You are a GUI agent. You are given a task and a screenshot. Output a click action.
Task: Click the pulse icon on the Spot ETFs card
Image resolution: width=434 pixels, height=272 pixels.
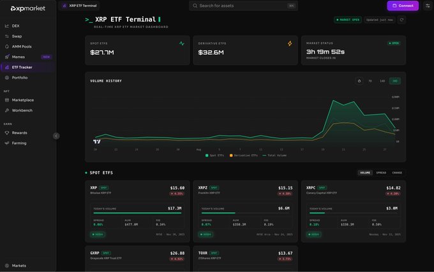tap(181, 43)
